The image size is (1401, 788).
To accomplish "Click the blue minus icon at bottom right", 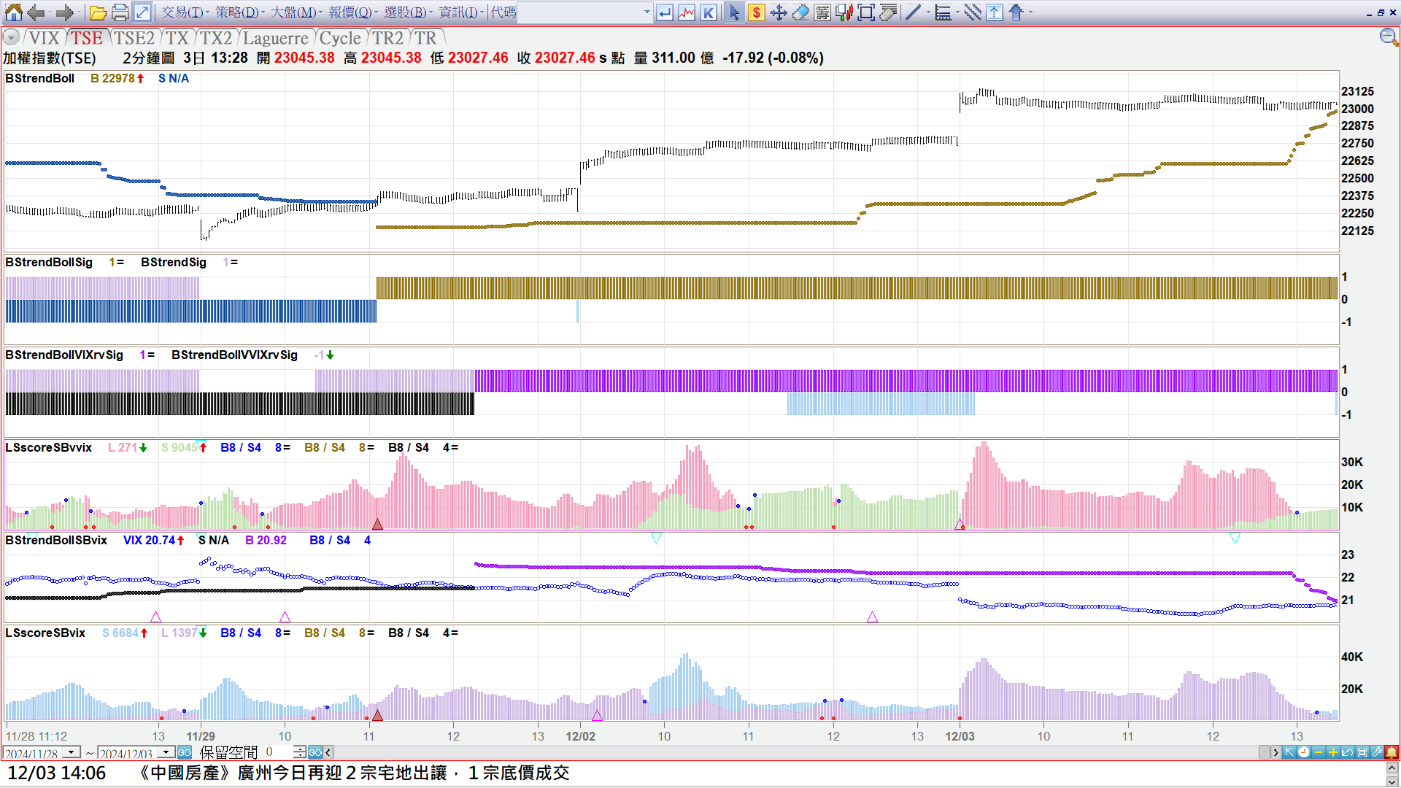I will coord(1319,752).
